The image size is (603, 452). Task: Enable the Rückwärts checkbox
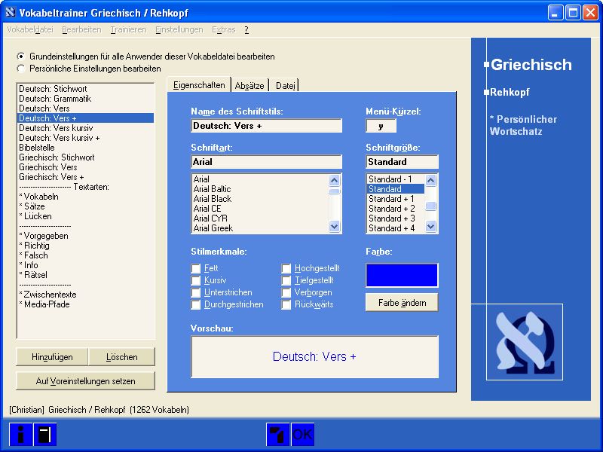click(286, 304)
